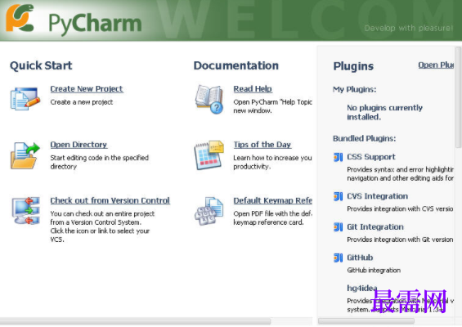Select the hg4idea plugin title
Screen dimensions: 462x327
[x=362, y=288]
